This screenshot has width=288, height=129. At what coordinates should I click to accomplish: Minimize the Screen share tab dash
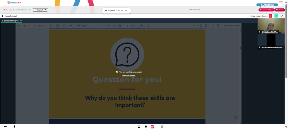[21, 21]
